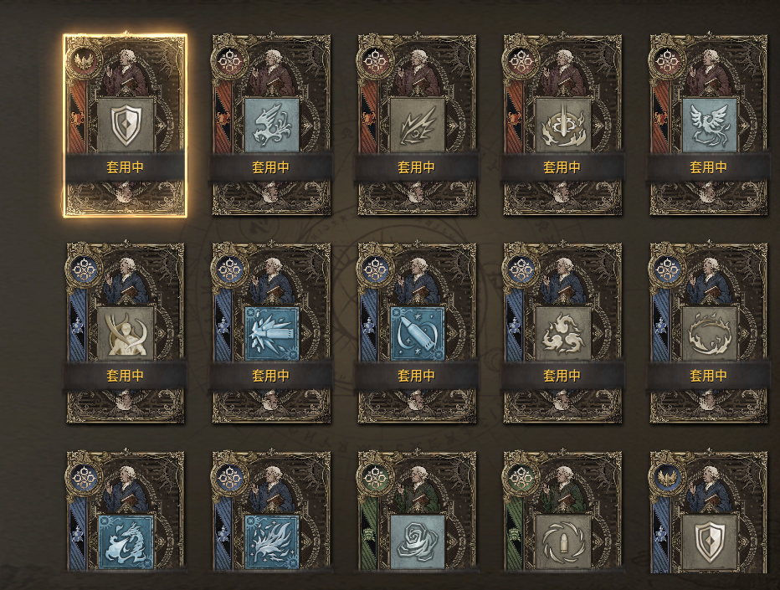Select the blue card with horned figure icon
The height and width of the screenshot is (590, 780).
click(125, 333)
